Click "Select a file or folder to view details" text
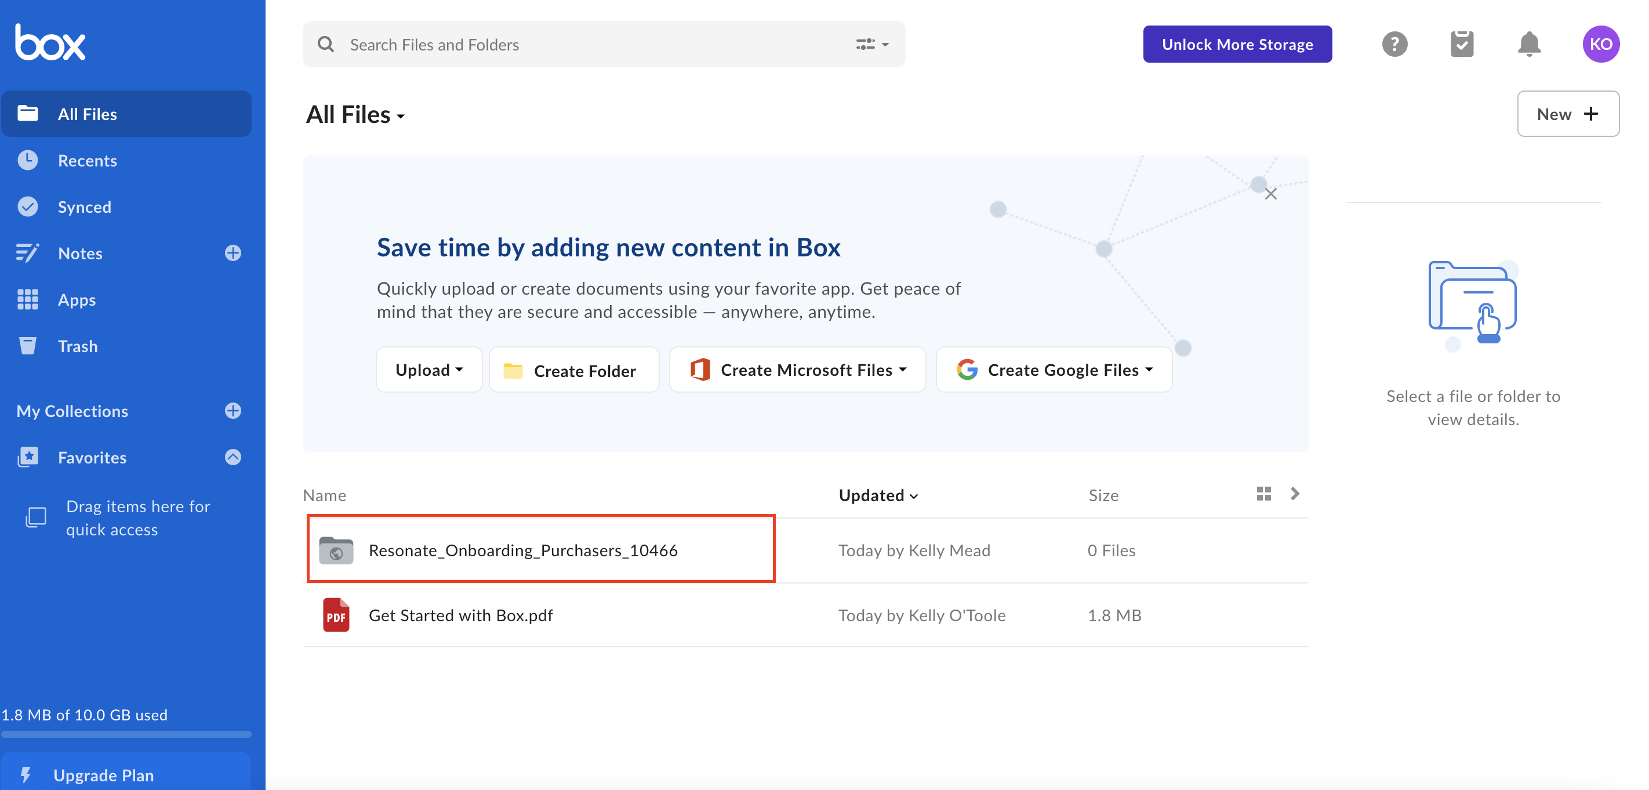This screenshot has width=1649, height=790. (1473, 407)
